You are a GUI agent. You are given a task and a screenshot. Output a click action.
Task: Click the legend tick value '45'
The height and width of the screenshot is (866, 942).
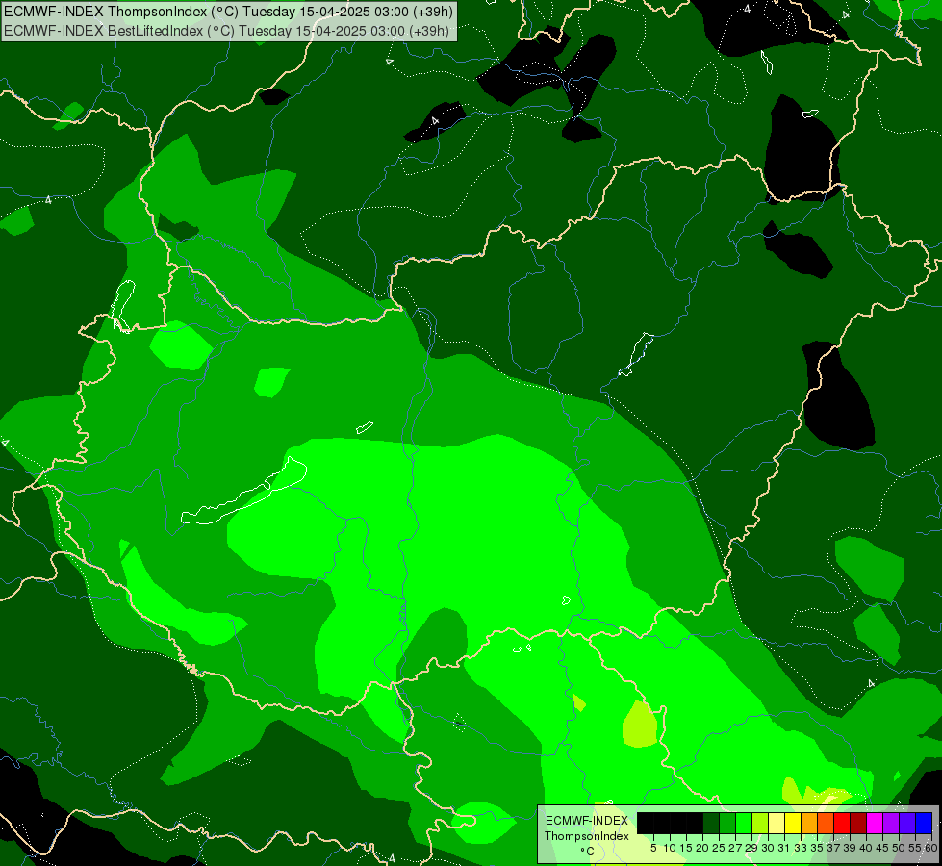[882, 848]
